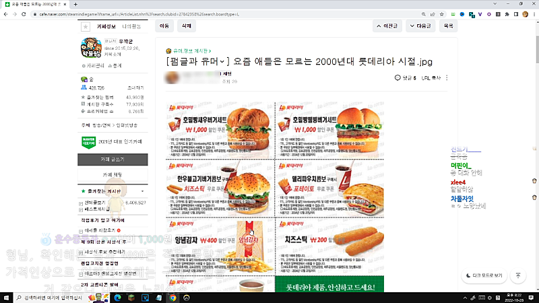Open the Chrome three-dot menu
Viewport: 539px width, 303px height.
pos(534,14)
